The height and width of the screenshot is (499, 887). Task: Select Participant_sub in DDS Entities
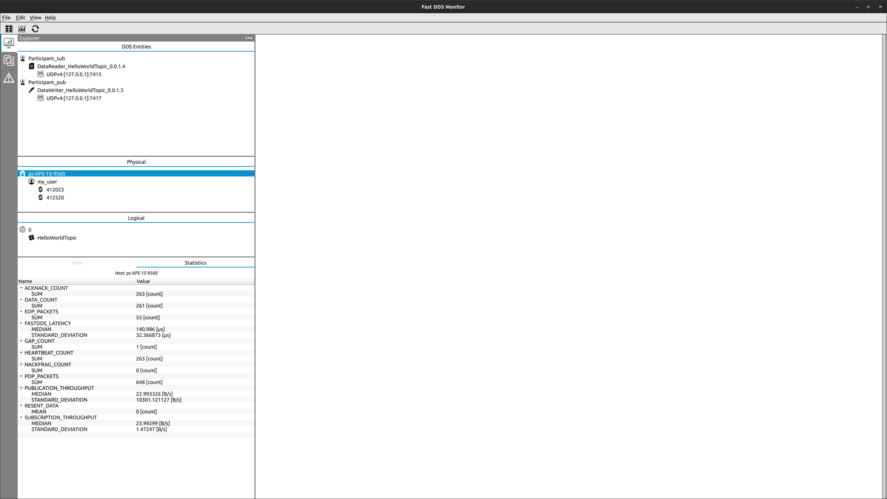point(46,58)
